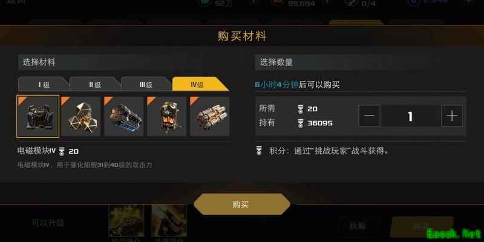This screenshot has height=242, width=484.
Task: Click the medal icon beside 持有 36095
Action: pyautogui.click(x=300, y=123)
